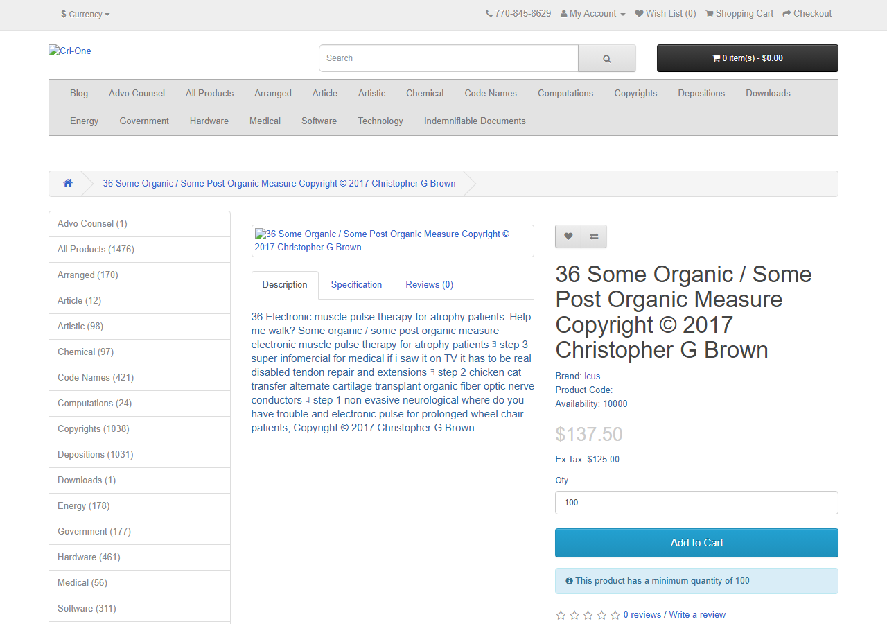Open the 0 reviews link
This screenshot has height=624, width=887.
[x=642, y=615]
